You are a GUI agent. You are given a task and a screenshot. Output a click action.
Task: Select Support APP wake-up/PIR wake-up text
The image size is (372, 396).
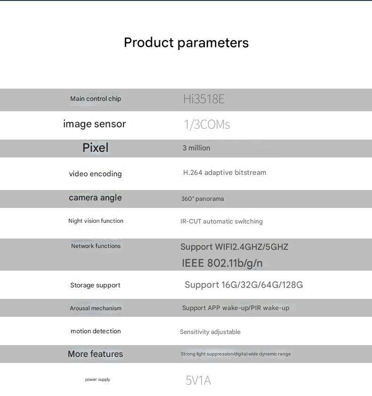pos(236,308)
